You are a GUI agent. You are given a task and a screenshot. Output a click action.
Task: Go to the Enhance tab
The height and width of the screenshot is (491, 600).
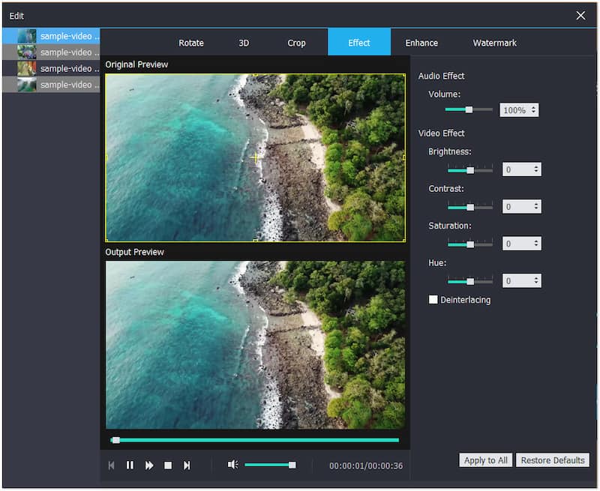(421, 43)
